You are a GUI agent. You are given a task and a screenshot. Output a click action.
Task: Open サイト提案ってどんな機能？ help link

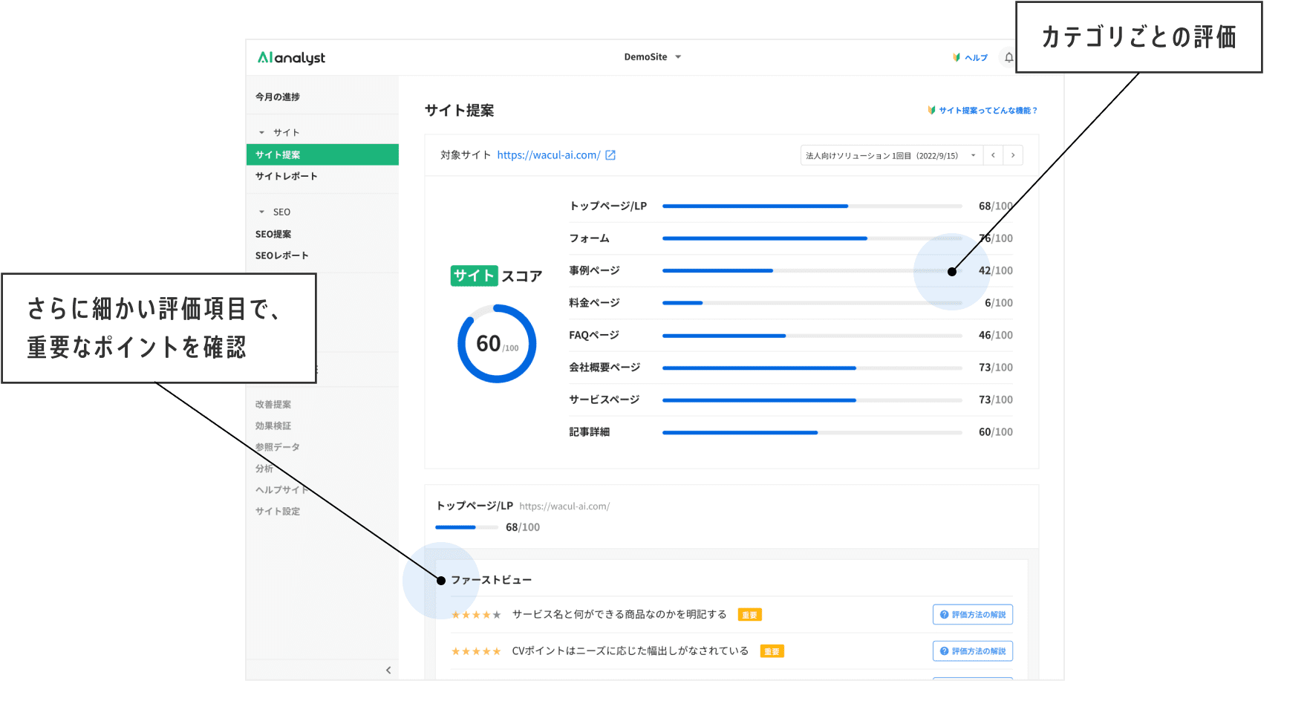click(x=982, y=111)
